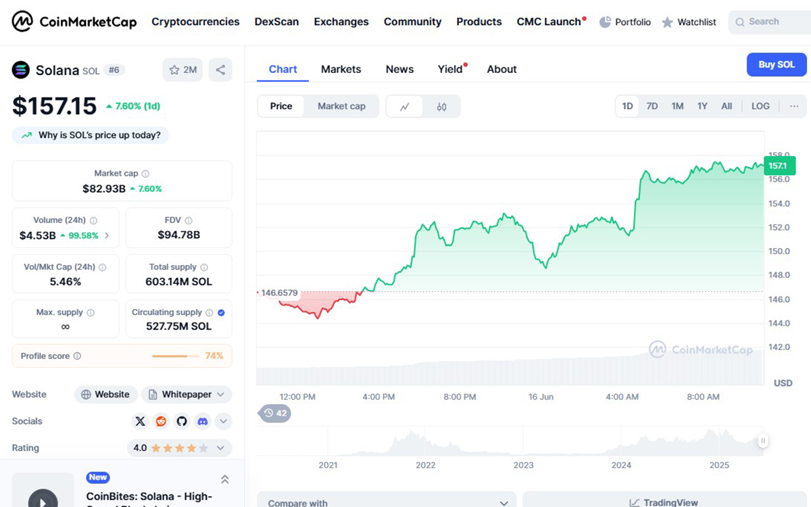The width and height of the screenshot is (811, 507).
Task: Click the Volume (24h) info icon
Action: tap(93, 220)
